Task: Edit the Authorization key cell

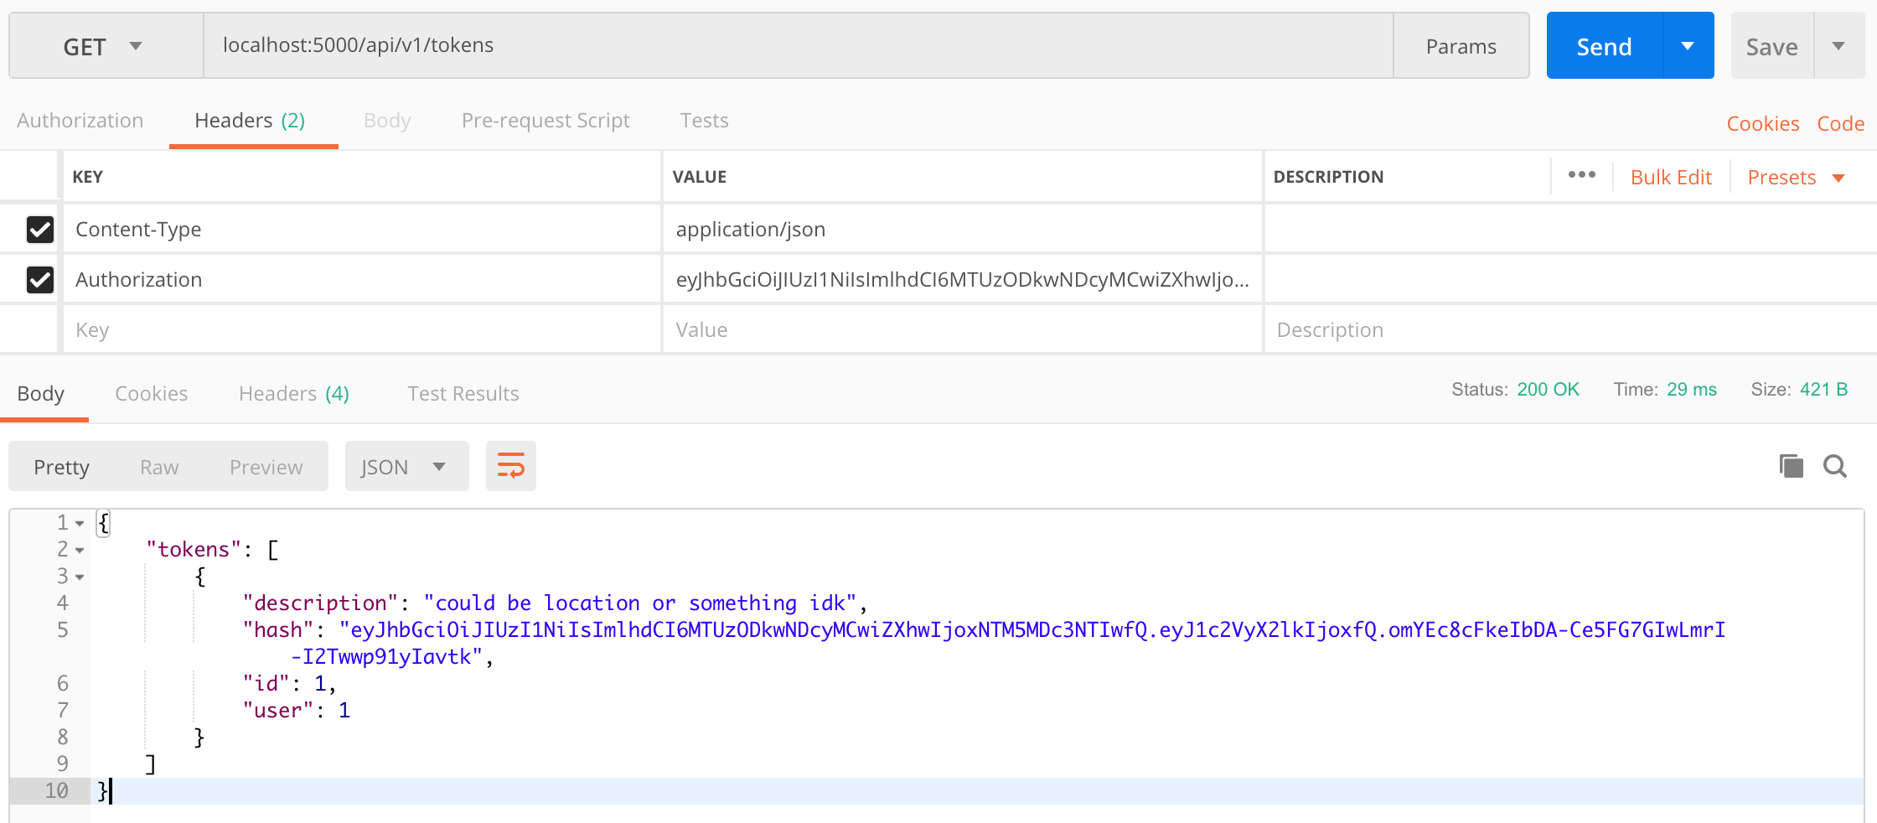Action: click(x=362, y=279)
